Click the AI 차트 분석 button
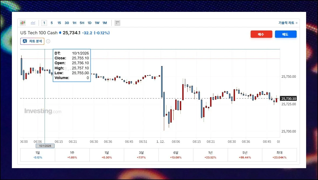 32,41
